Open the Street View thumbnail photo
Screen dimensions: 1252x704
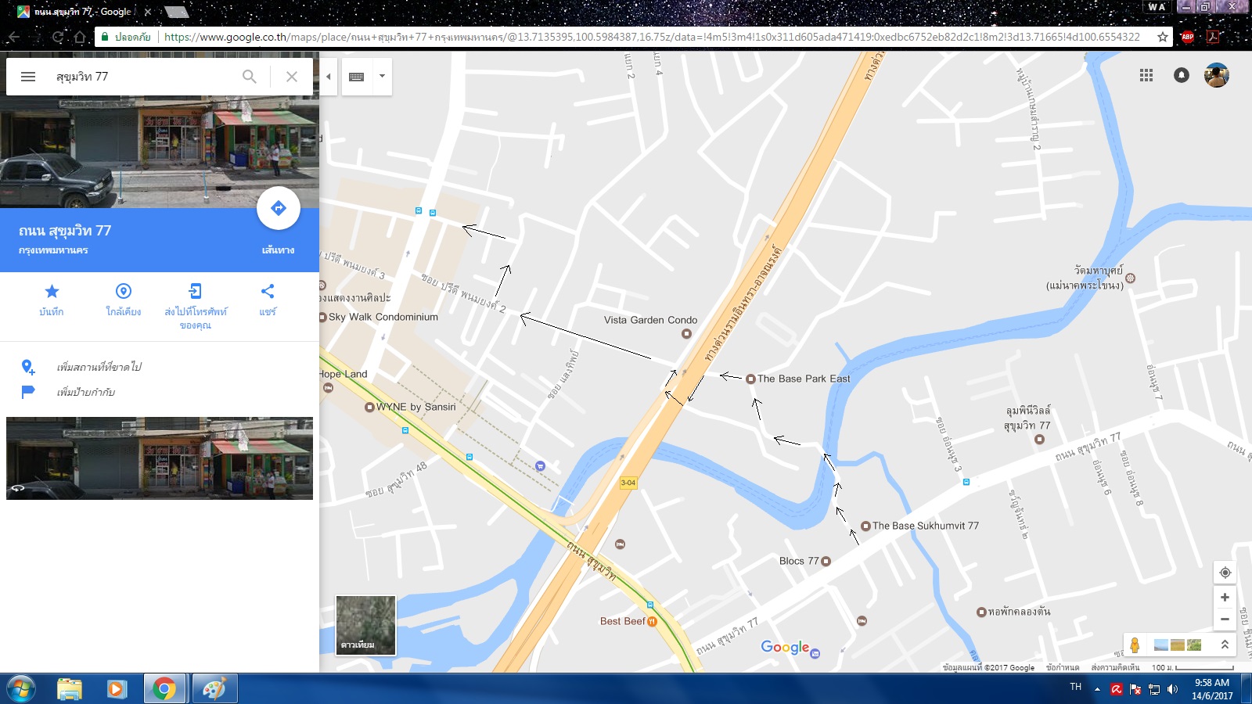(x=160, y=458)
